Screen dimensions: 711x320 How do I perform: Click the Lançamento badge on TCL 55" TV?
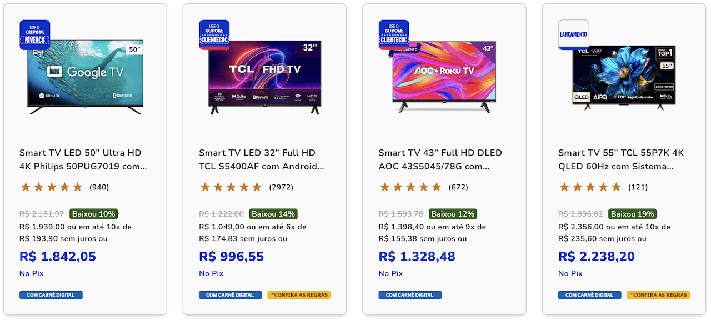[x=573, y=35]
